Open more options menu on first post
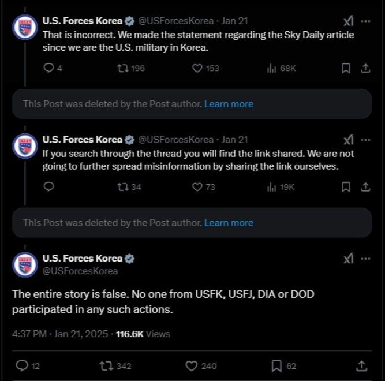This screenshot has width=385, height=381. point(365,21)
